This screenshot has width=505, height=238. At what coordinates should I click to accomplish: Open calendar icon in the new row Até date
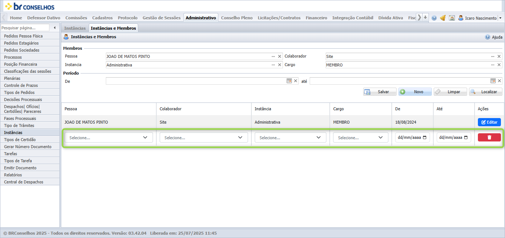(x=466, y=137)
